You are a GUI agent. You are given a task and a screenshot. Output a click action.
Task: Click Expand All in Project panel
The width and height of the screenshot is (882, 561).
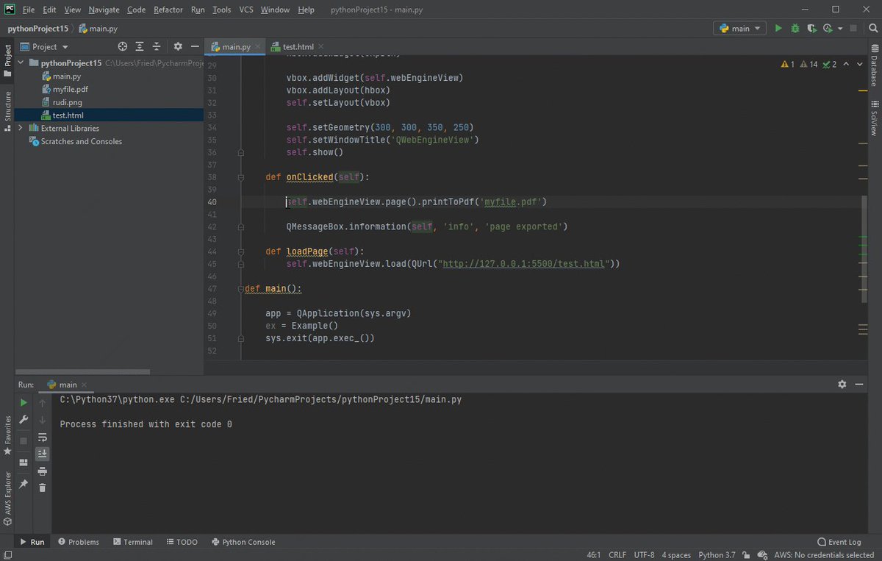point(140,46)
